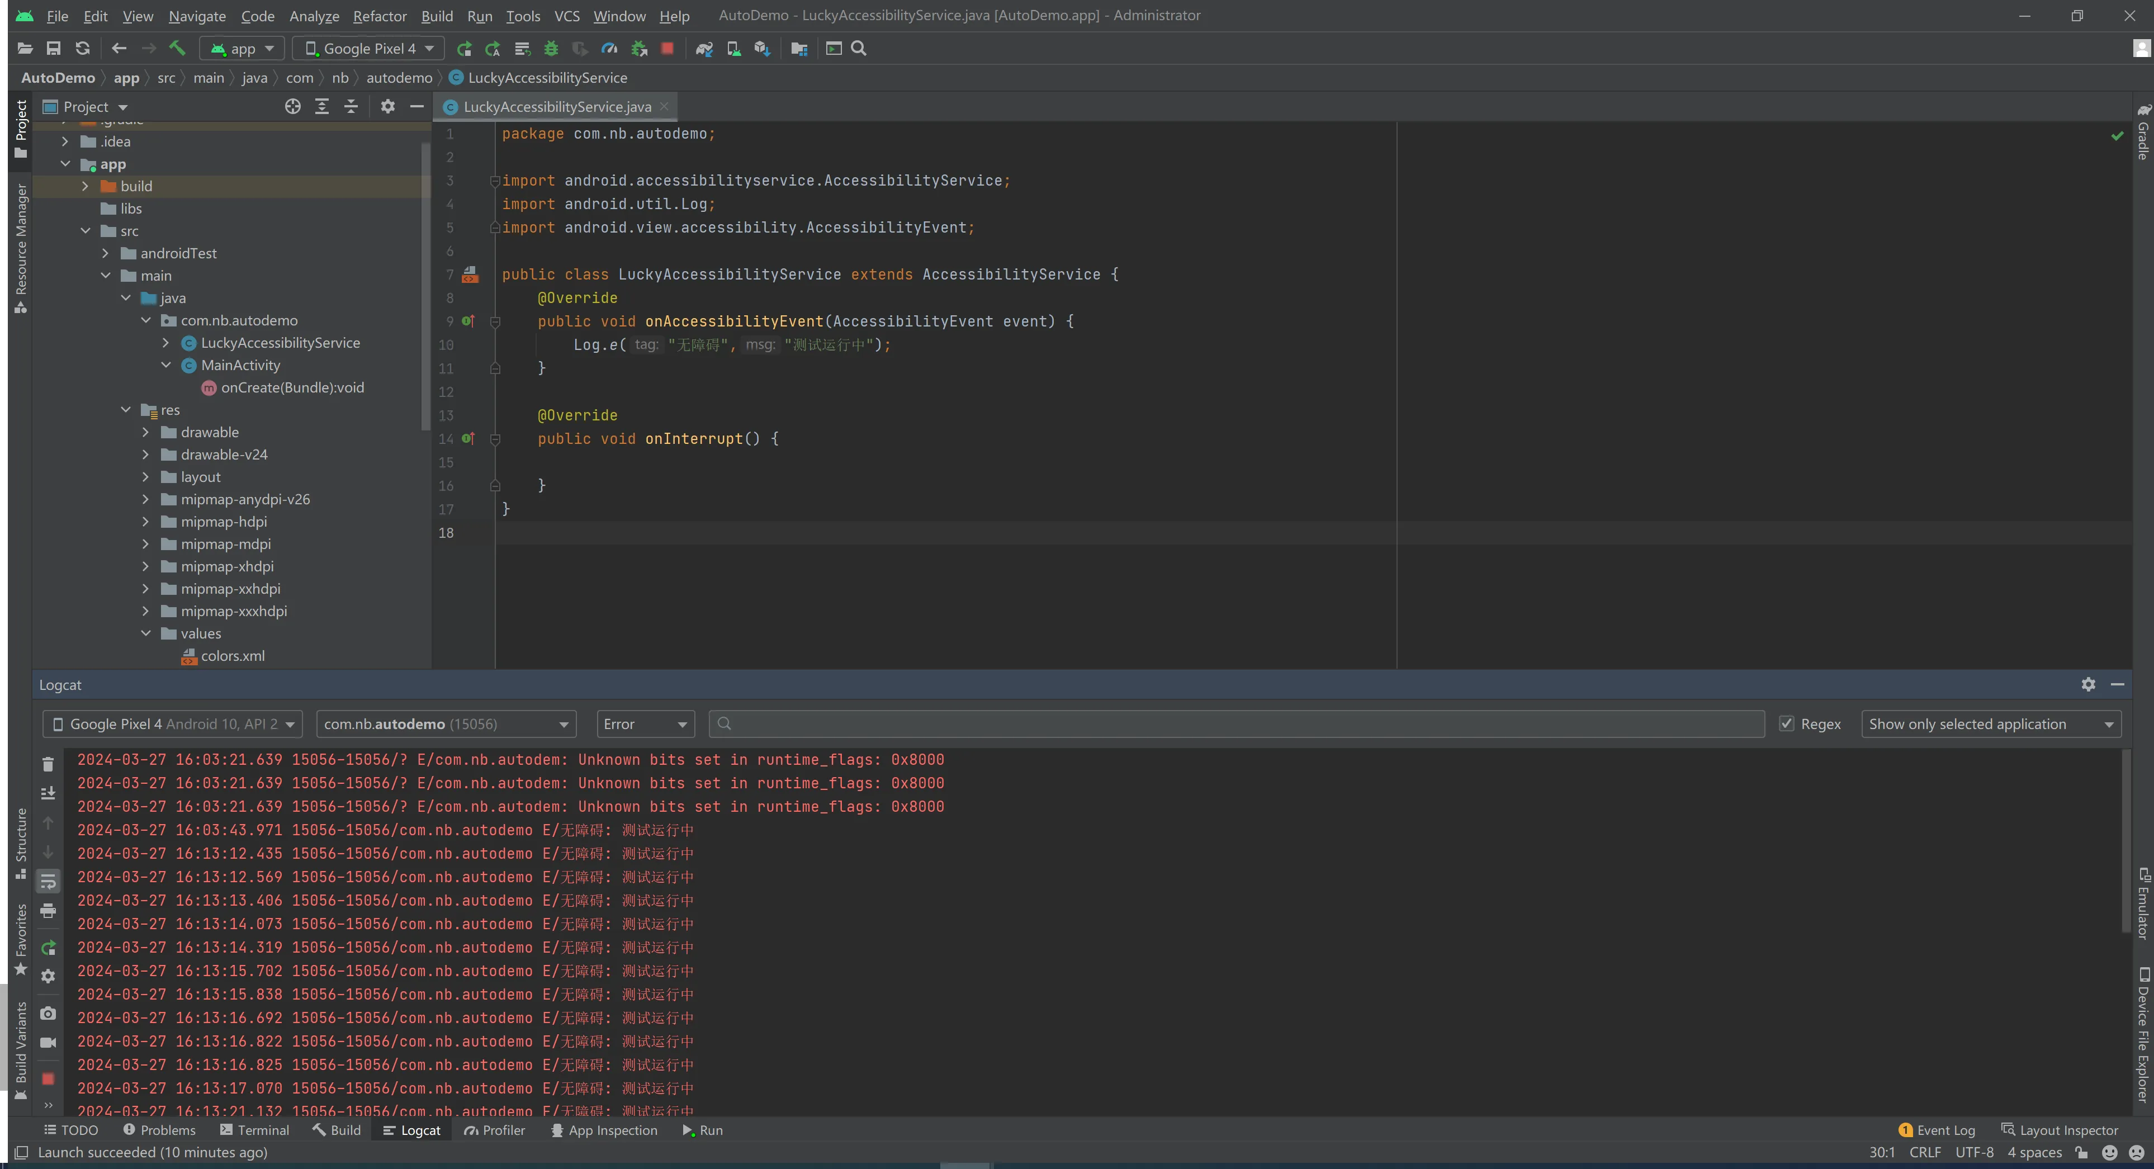Open the Navigate menu
The height and width of the screenshot is (1169, 2154).
[197, 16]
